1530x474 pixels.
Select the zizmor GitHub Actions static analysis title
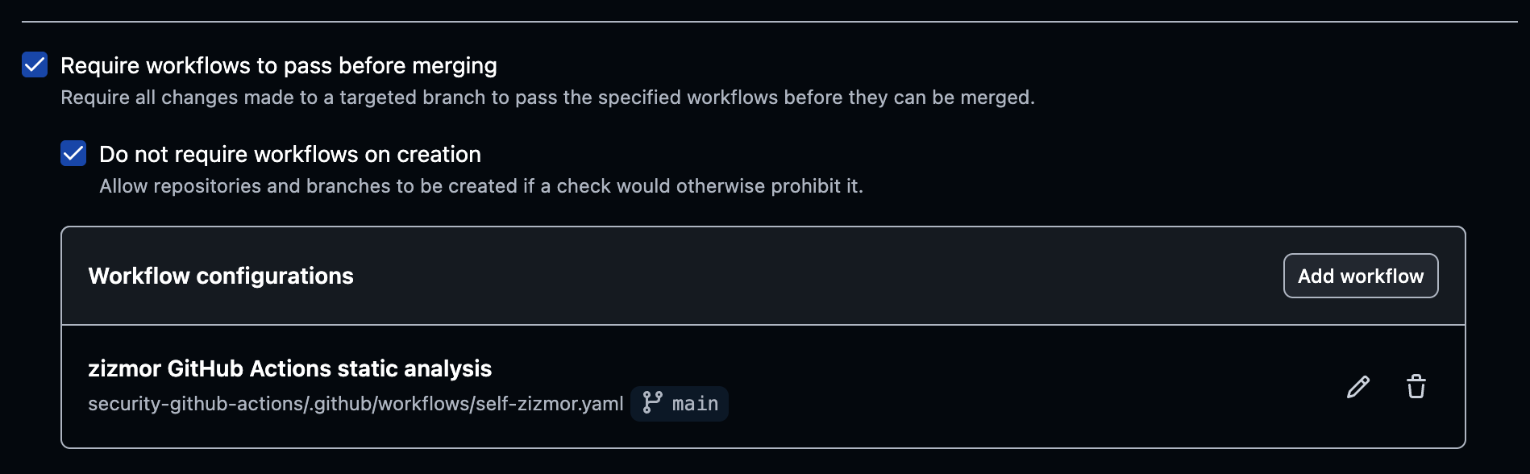289,368
